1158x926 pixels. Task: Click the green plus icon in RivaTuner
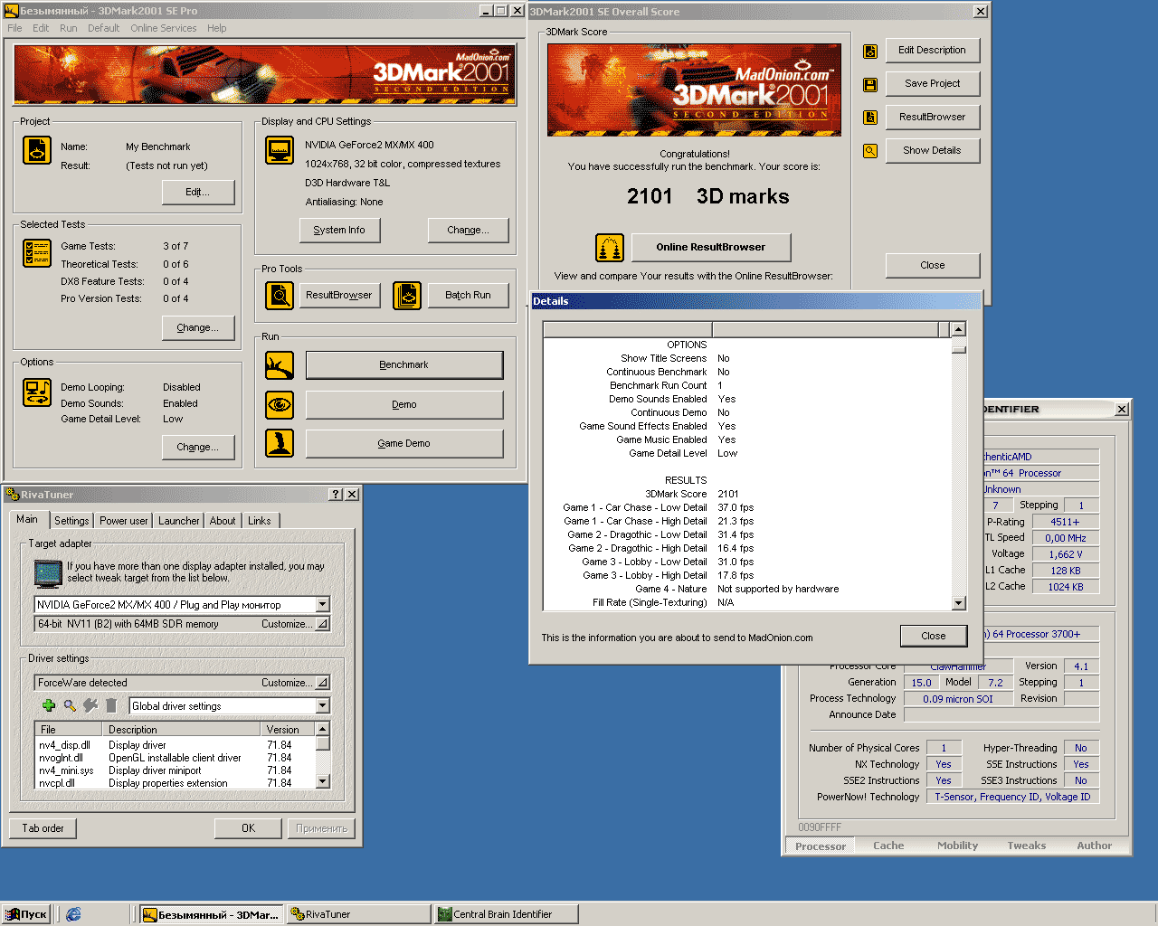point(49,705)
